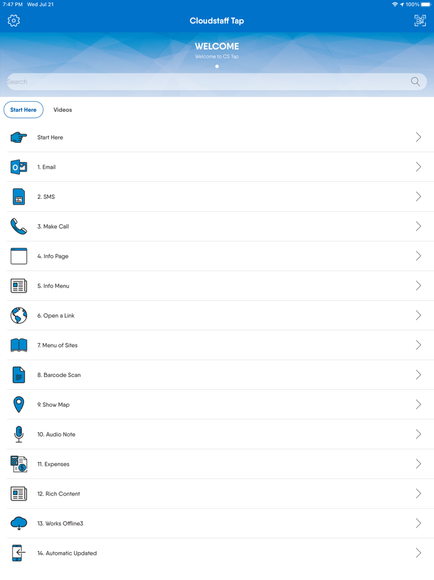
Task: Open the 1. Email row chevron
Action: tap(418, 167)
